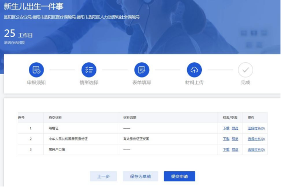Download the 结婚证 sample form

point(226,128)
